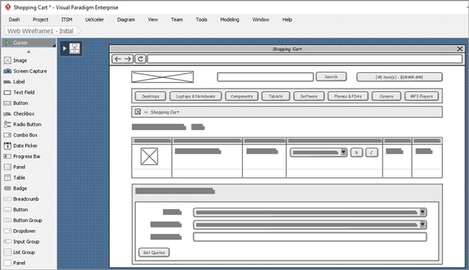This screenshot has height=270, width=469.
Task: Select the Radio Button palette tool
Action: (27, 125)
